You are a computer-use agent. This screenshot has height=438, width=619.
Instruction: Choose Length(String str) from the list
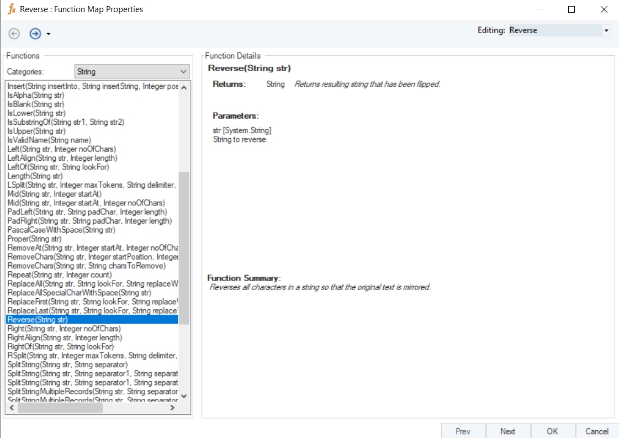35,176
